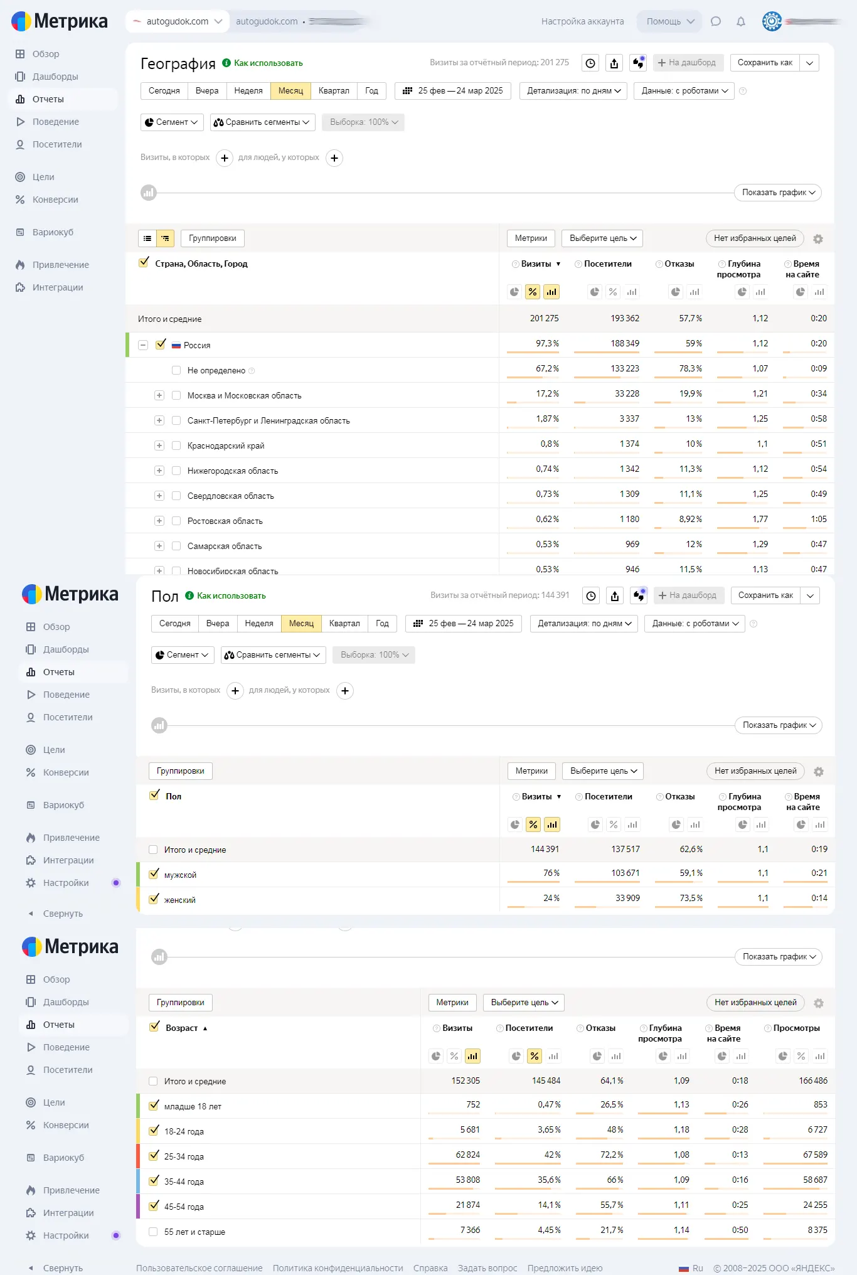Click the pie chart icon under Просмотры column
857x1275 pixels.
coord(782,1056)
